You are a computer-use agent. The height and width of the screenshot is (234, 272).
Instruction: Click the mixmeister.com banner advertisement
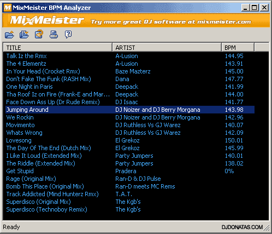(136, 20)
